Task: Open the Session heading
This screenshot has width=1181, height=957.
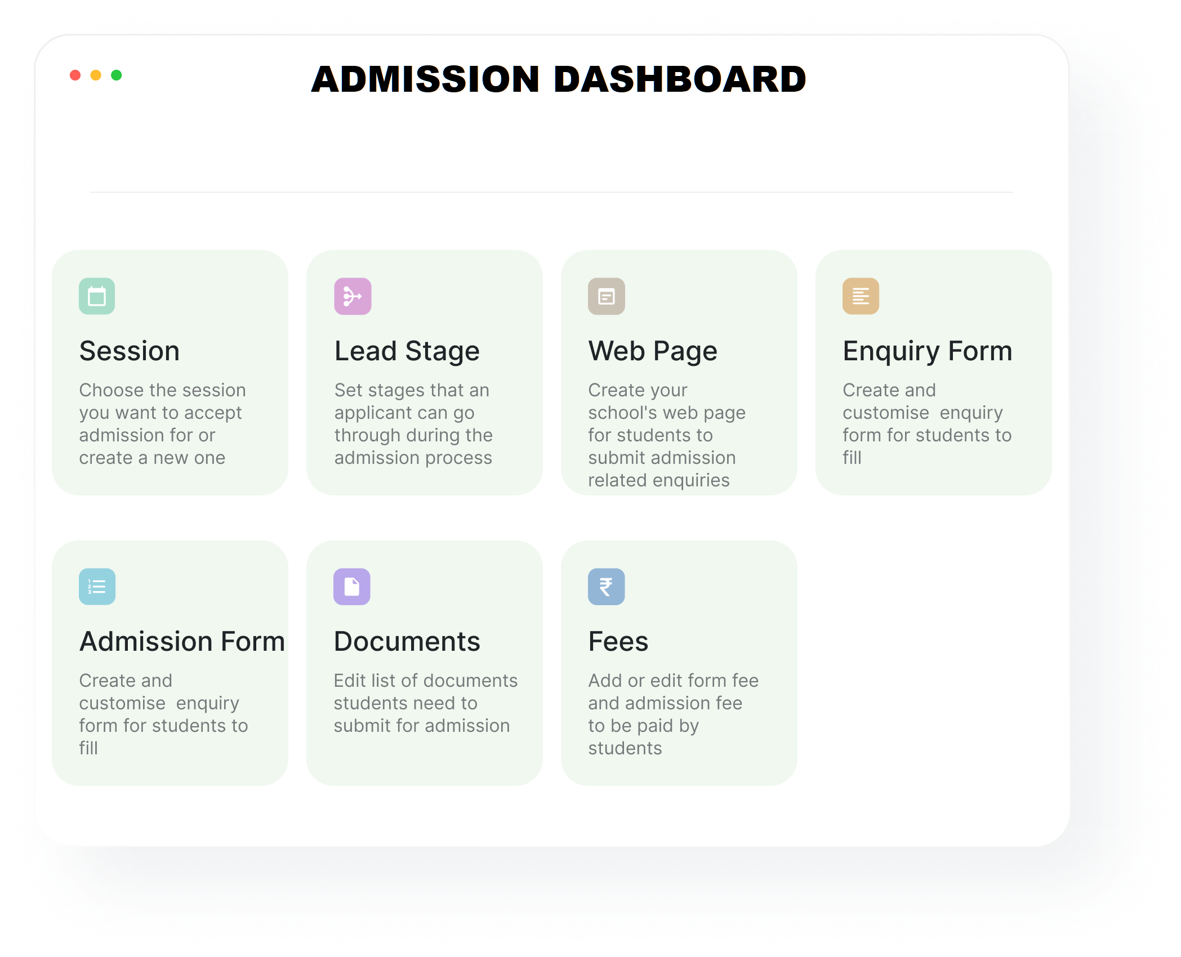Action: [x=130, y=351]
